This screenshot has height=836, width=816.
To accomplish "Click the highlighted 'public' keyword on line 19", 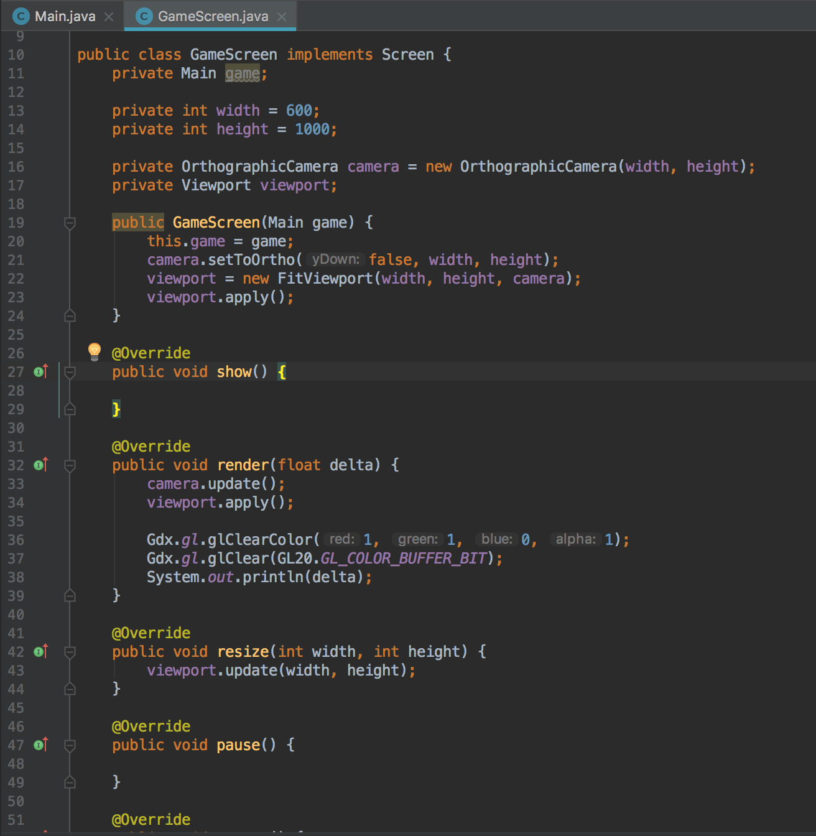I will click(x=138, y=222).
